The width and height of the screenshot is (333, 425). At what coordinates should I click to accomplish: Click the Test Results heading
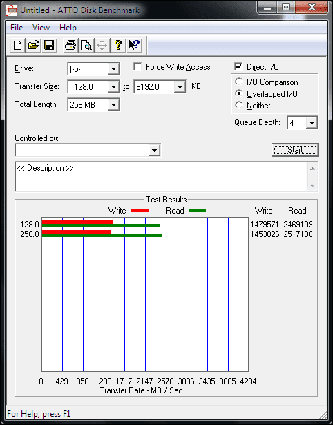click(166, 200)
